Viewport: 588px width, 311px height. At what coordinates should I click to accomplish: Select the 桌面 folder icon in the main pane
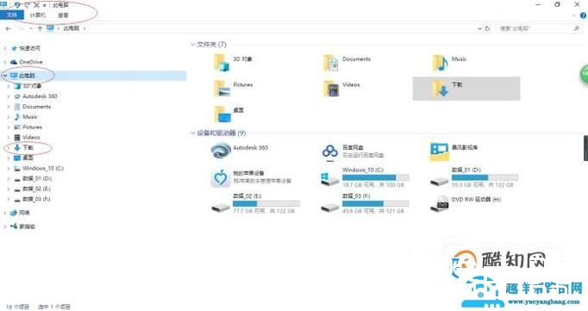coord(222,114)
